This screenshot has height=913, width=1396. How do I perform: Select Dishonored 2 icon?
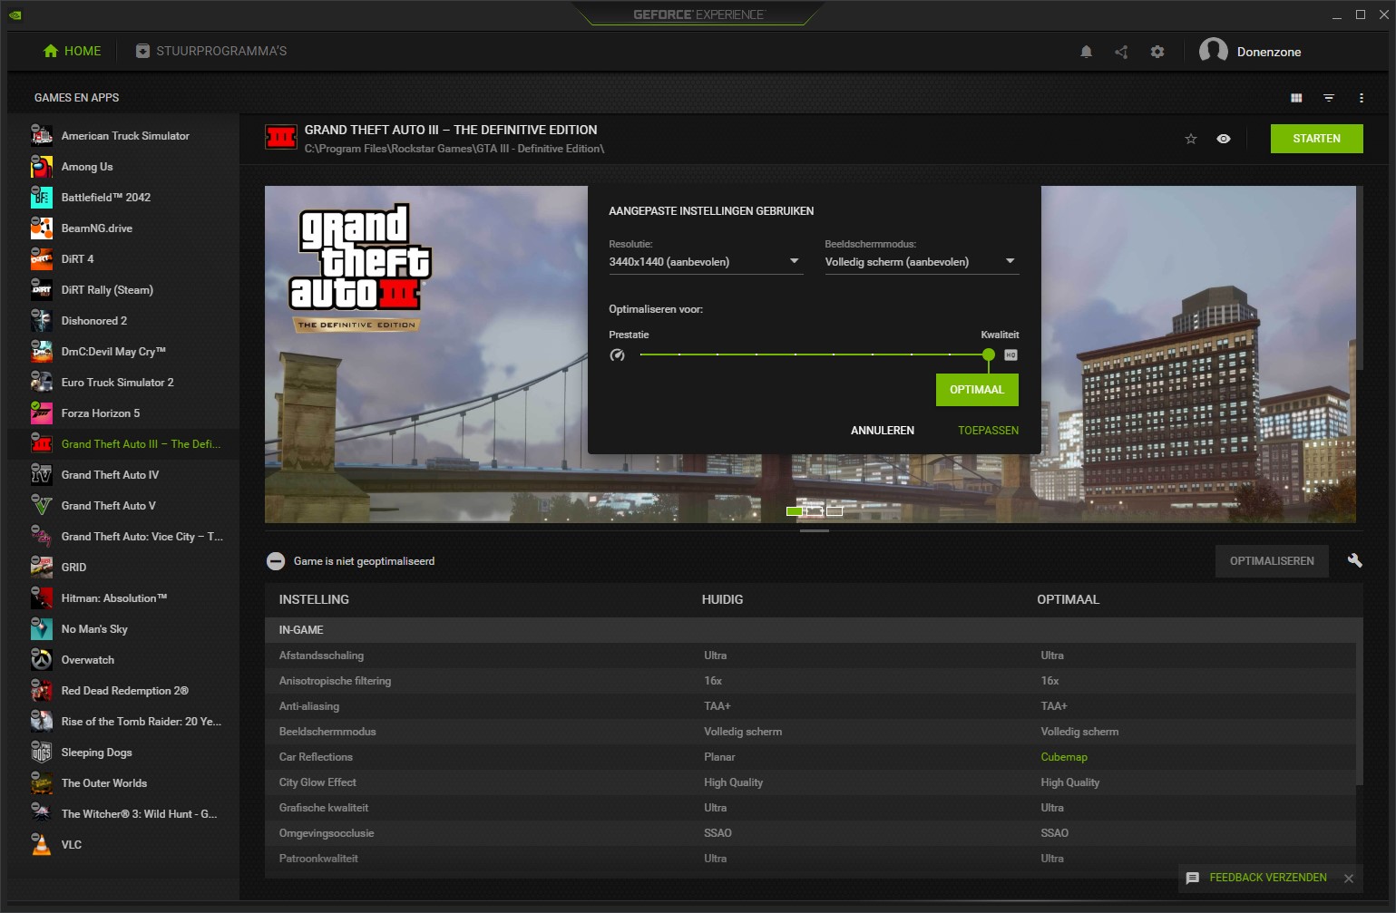click(x=41, y=321)
